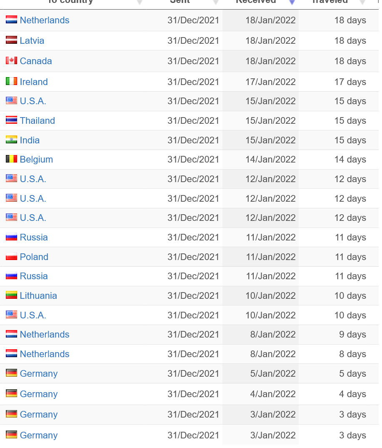Sort by the To country column arrow
The width and height of the screenshot is (382, 448).
click(x=139, y=3)
